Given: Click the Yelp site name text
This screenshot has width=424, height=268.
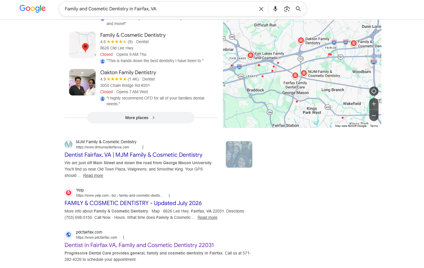Looking at the screenshot, I should coord(80,190).
